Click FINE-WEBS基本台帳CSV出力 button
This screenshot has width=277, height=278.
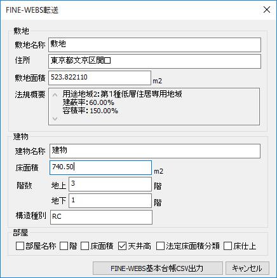(x=158, y=268)
